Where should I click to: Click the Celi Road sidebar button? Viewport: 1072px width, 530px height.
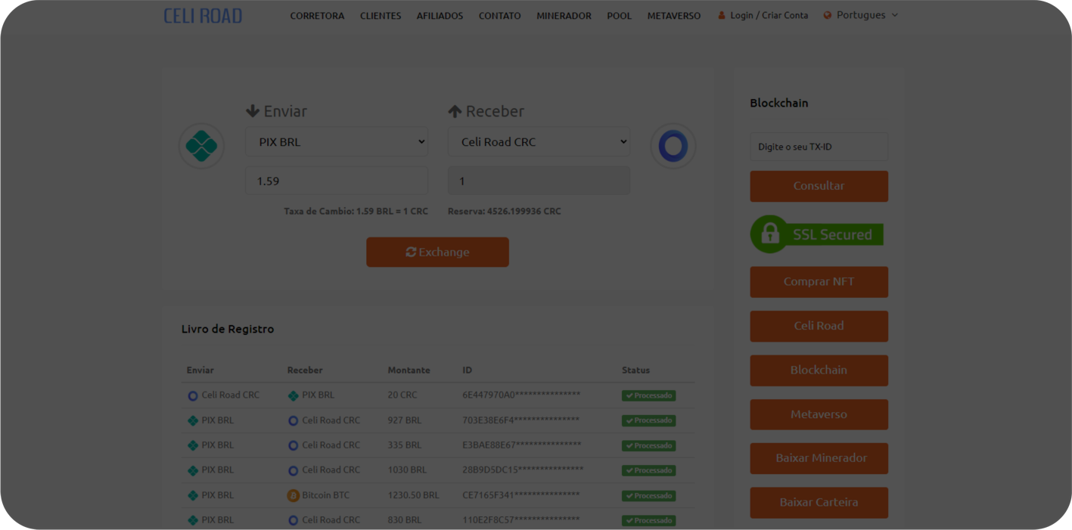(819, 326)
